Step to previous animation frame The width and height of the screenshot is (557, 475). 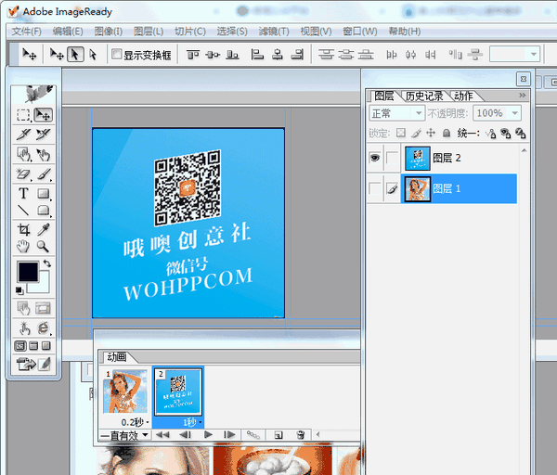click(x=185, y=434)
